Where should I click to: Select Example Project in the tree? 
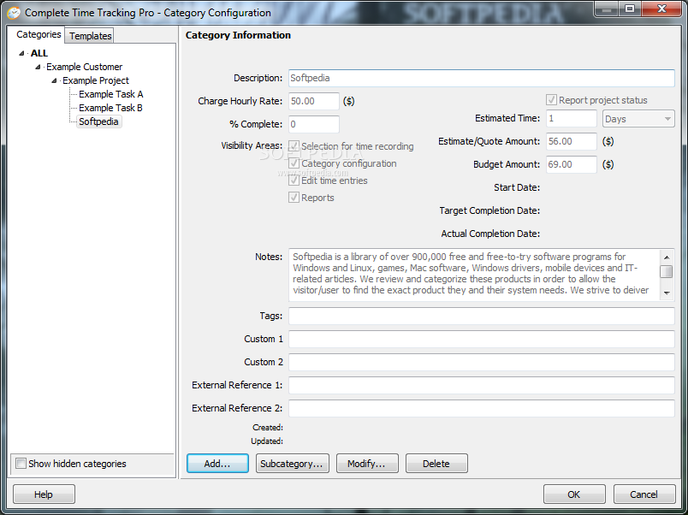[x=96, y=80]
